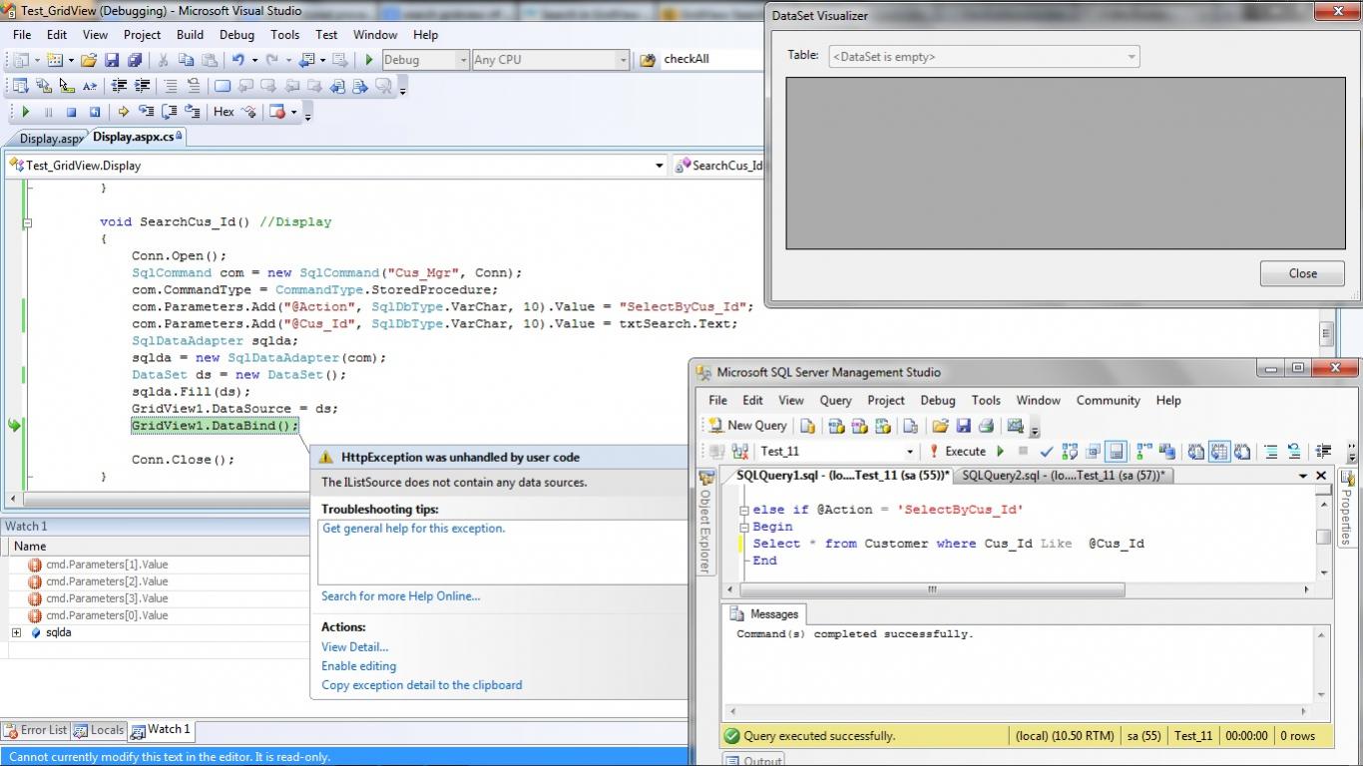The width and height of the screenshot is (1363, 766).
Task: Open Visual Studio Build menu
Action: [x=190, y=35]
